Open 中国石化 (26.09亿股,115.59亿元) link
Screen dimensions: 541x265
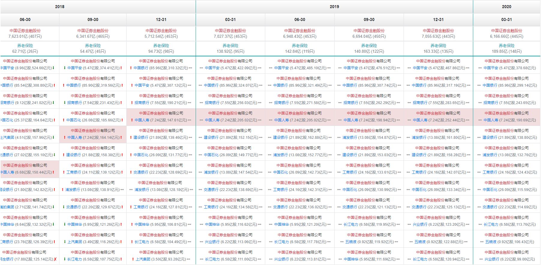tap(490, 190)
